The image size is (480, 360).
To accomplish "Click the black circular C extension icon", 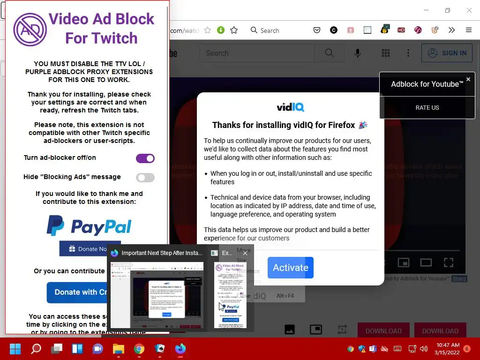I will pyautogui.click(x=334, y=30).
